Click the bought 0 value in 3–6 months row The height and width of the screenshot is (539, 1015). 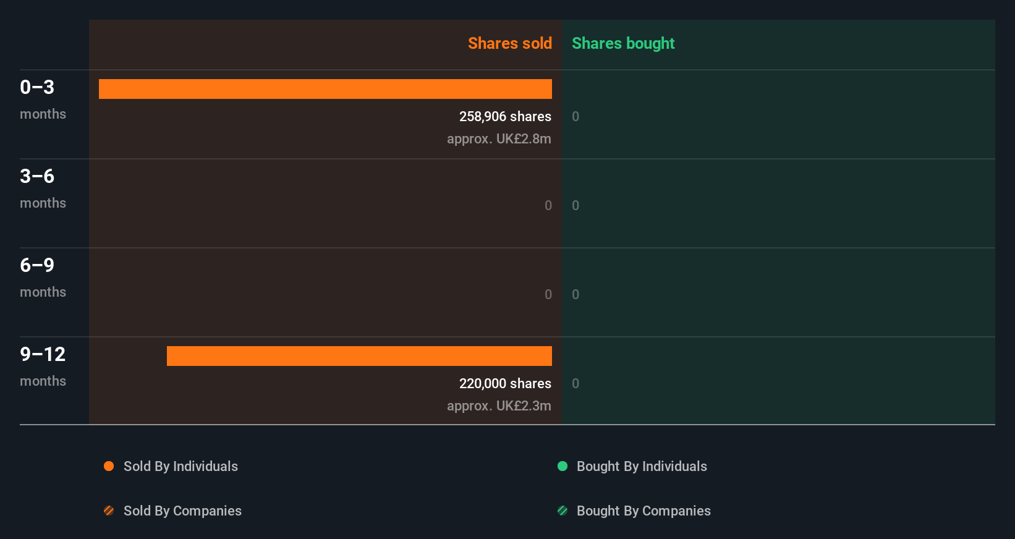point(575,205)
